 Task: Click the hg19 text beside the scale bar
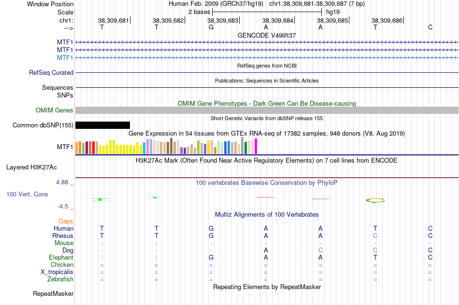(333, 12)
